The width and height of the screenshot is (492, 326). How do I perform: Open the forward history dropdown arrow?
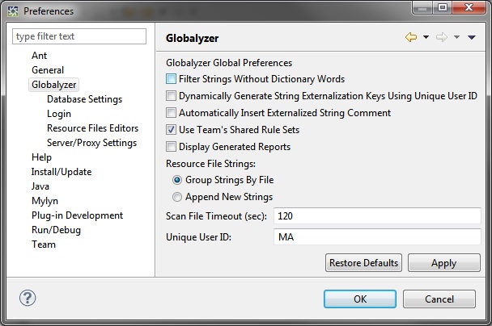coord(457,38)
